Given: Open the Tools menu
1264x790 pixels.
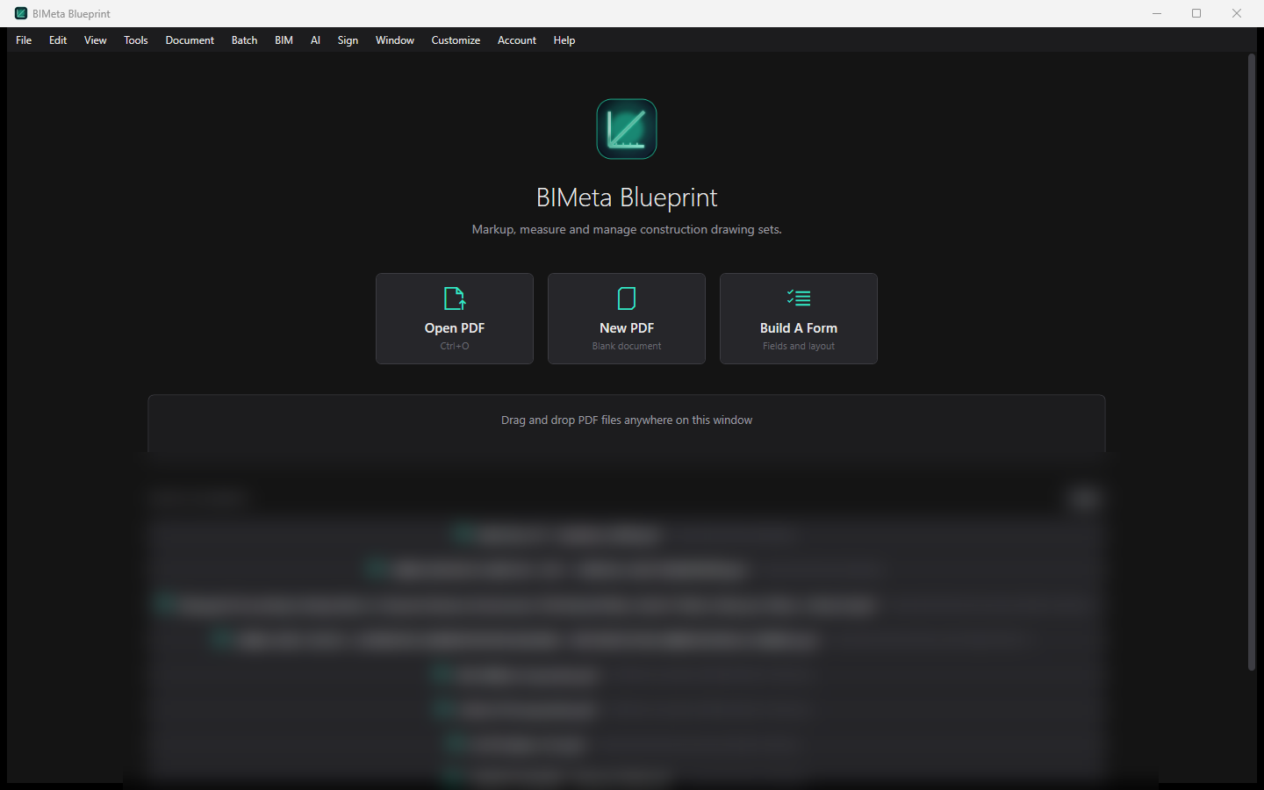Looking at the screenshot, I should (136, 40).
